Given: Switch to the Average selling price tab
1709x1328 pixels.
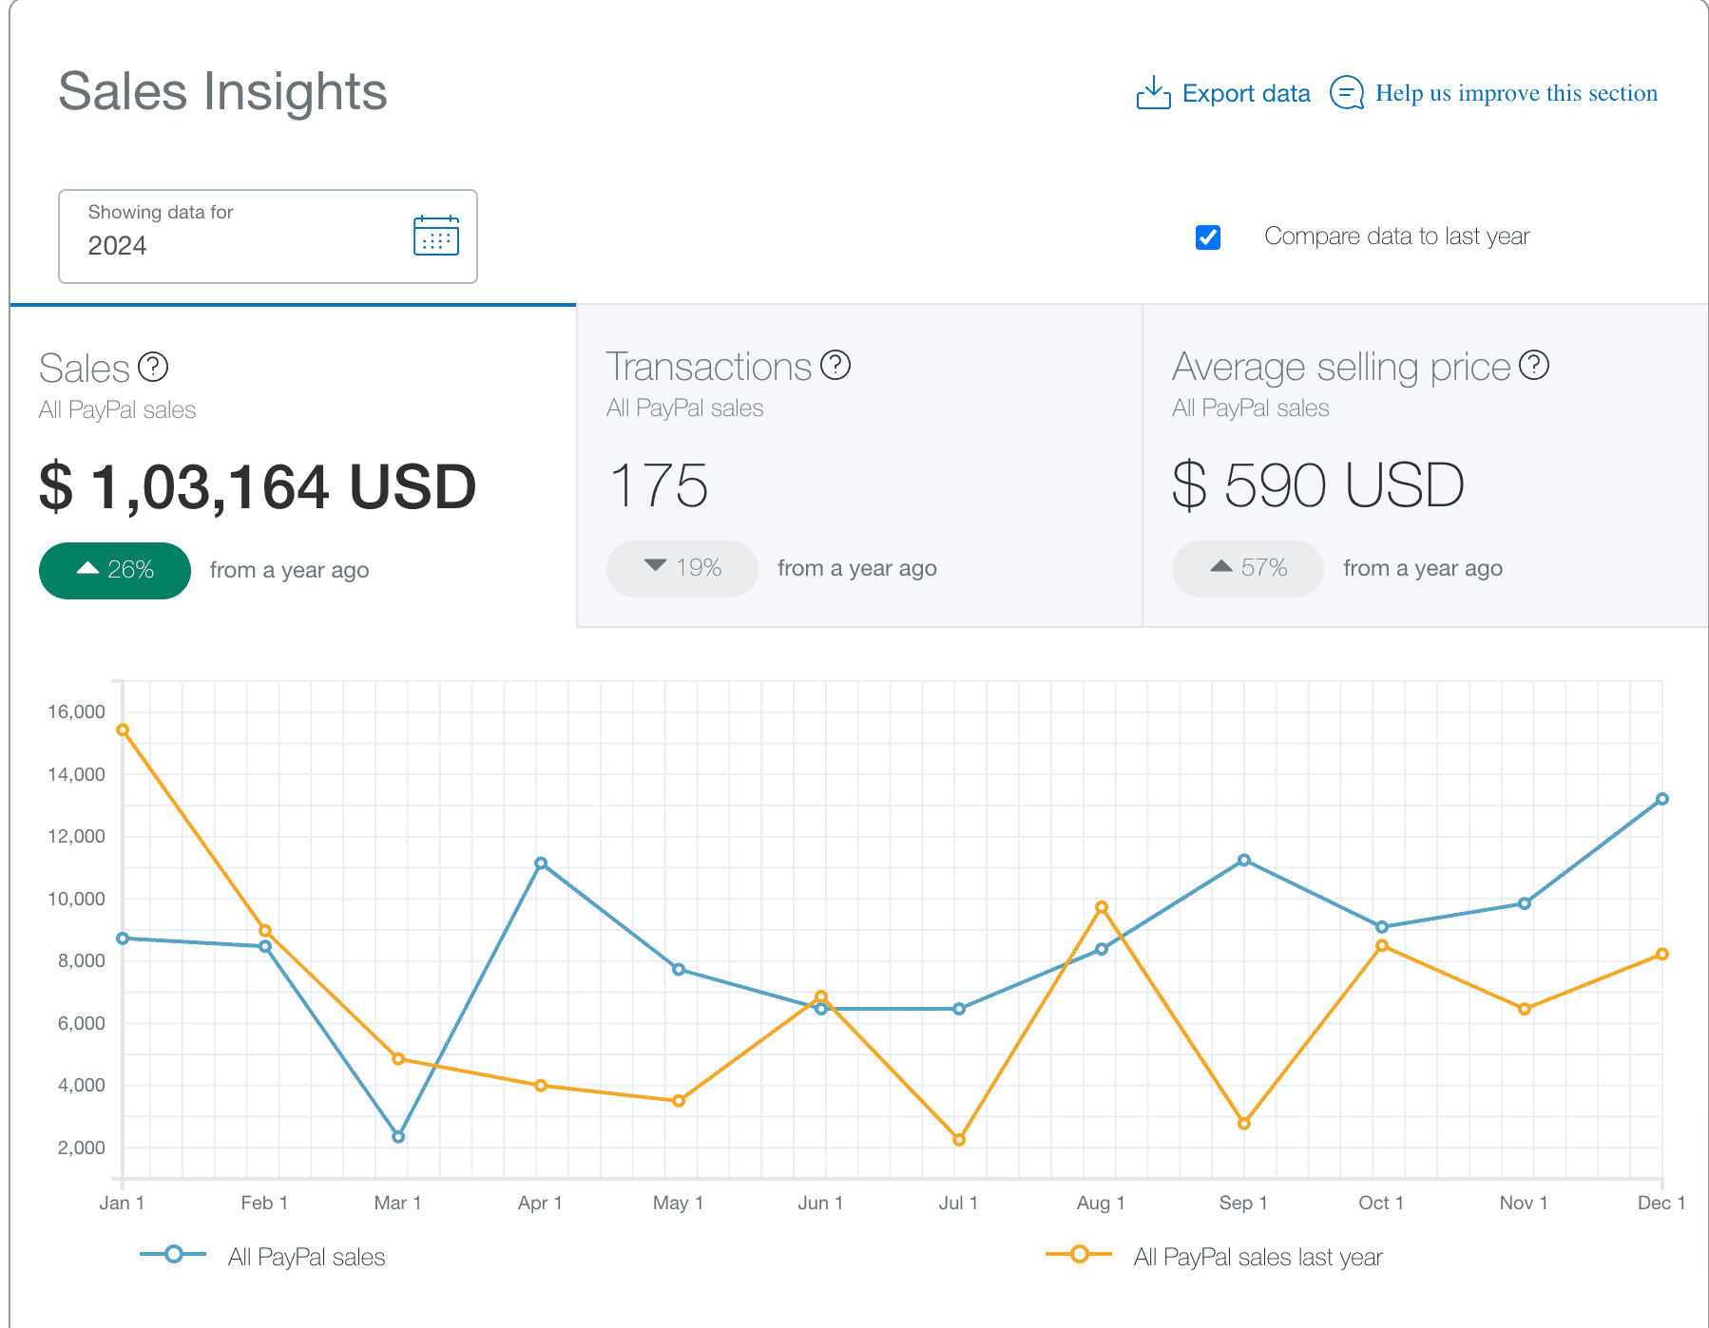Looking at the screenshot, I should pyautogui.click(x=1423, y=465).
